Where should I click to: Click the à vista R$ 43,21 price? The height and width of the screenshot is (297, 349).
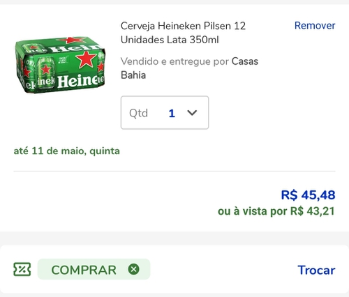276,211
